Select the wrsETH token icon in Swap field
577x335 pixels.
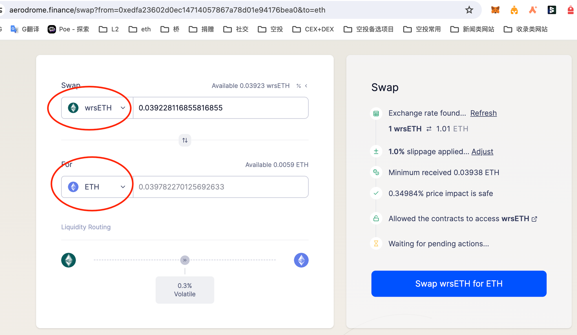(73, 108)
